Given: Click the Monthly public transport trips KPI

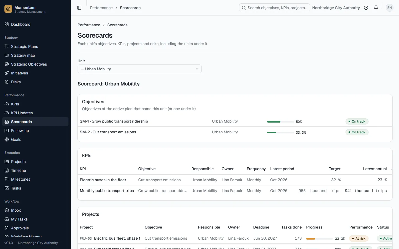Looking at the screenshot, I should pyautogui.click(x=107, y=191).
